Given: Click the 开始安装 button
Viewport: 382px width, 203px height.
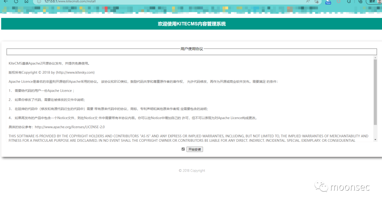Looking at the screenshot, I should (x=195, y=149).
